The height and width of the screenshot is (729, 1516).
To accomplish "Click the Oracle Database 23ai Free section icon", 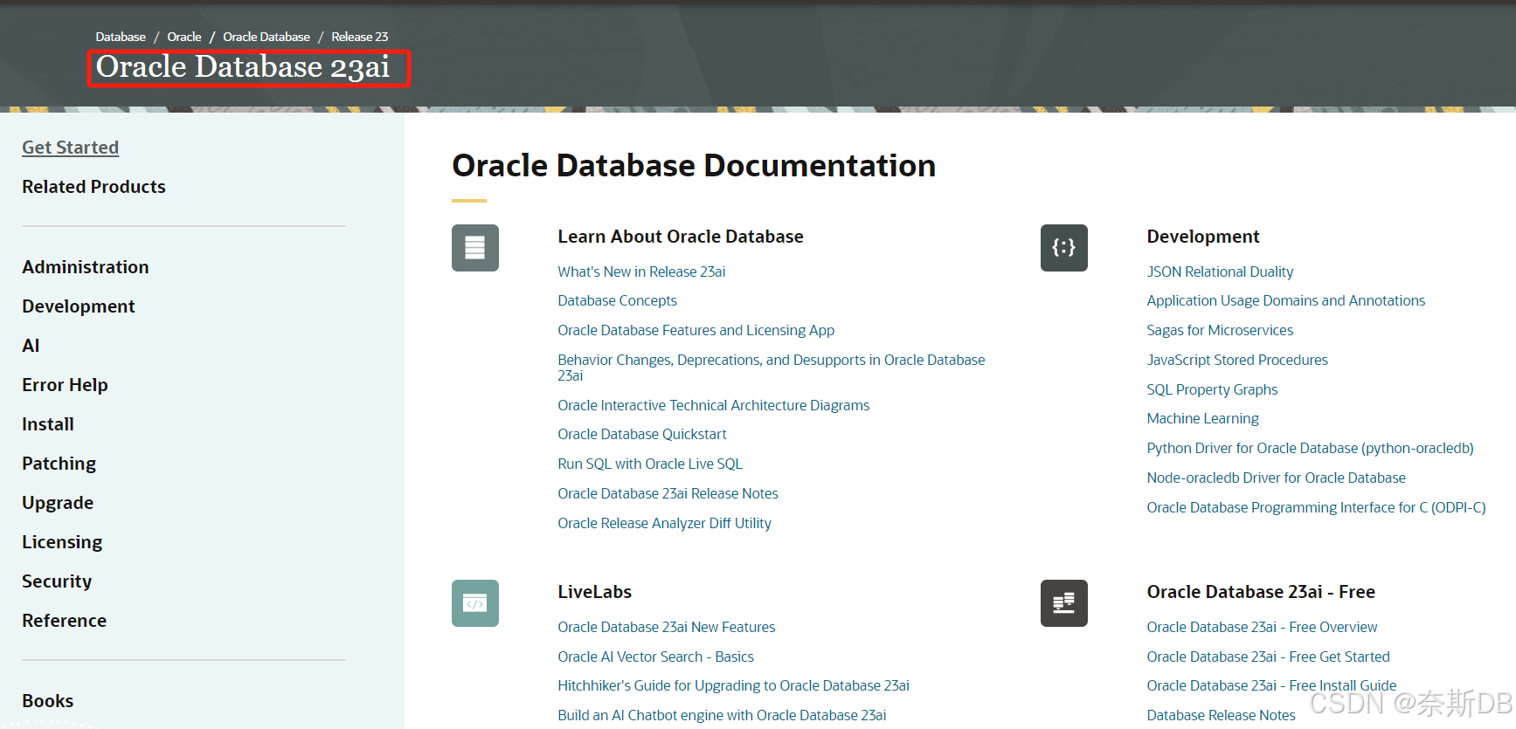I will click(x=1063, y=603).
